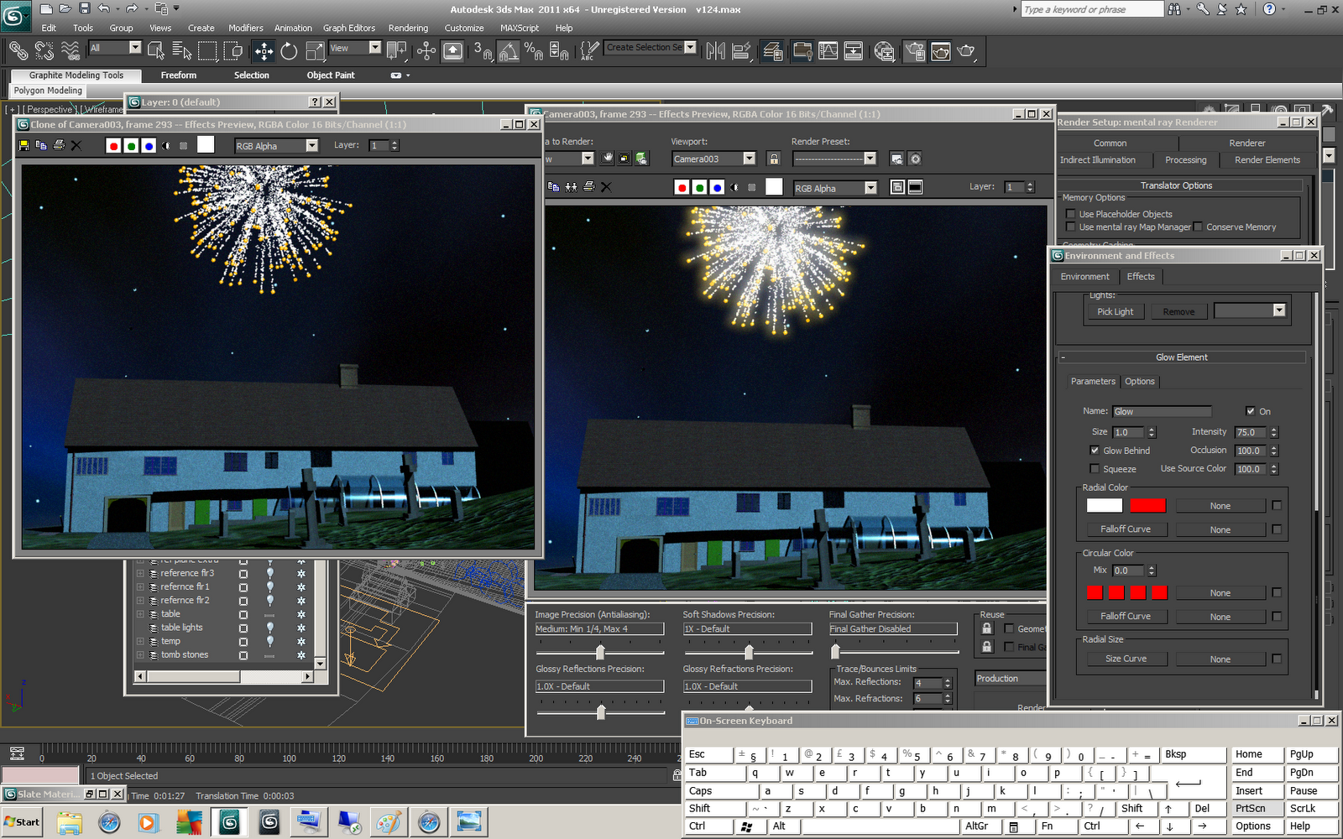Copy image in Clone of Camera003 window

tap(41, 145)
